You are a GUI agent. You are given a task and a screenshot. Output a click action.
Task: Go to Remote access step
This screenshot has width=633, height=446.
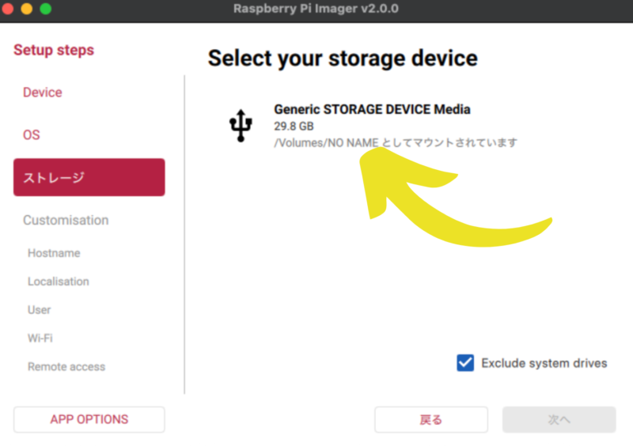[66, 367]
